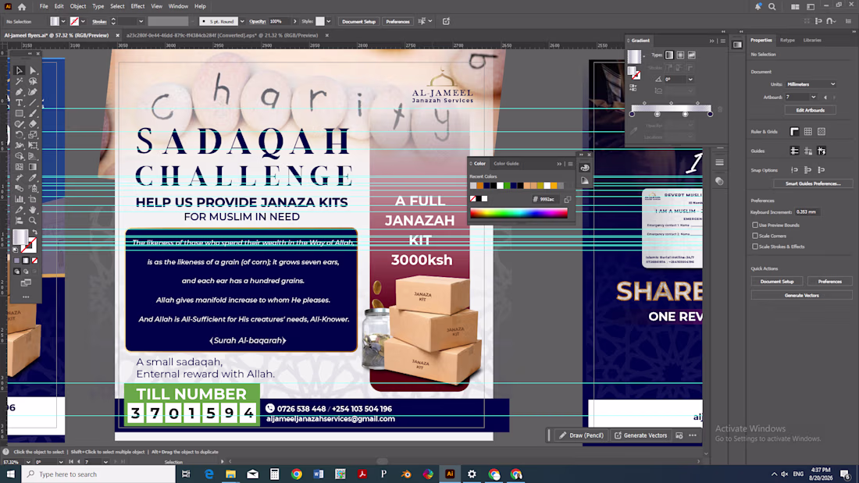Click the orange recent color swatch
This screenshot has width=859, height=483.
click(x=480, y=186)
